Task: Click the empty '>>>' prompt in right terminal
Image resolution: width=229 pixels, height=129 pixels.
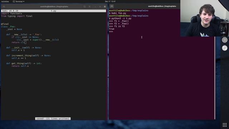Action: coord(111,32)
